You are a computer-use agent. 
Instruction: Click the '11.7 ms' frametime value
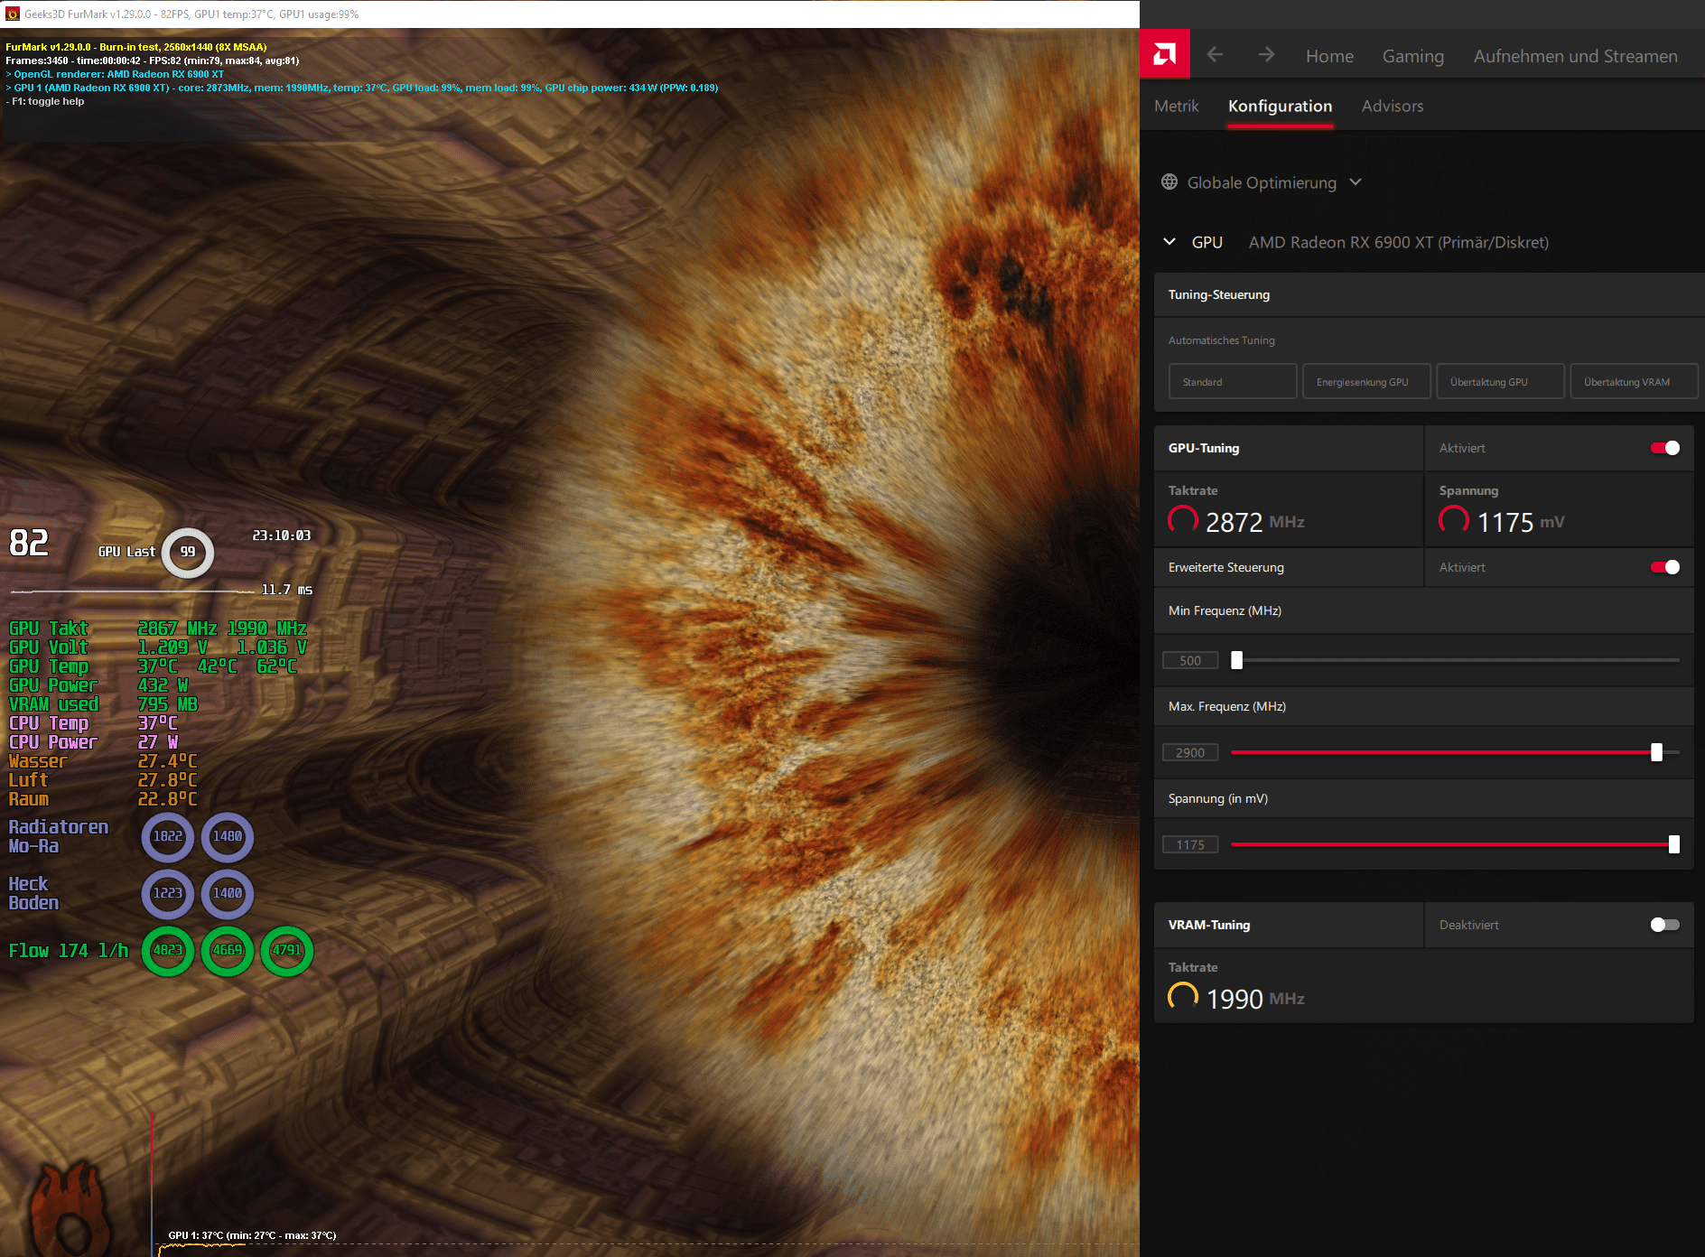[287, 590]
